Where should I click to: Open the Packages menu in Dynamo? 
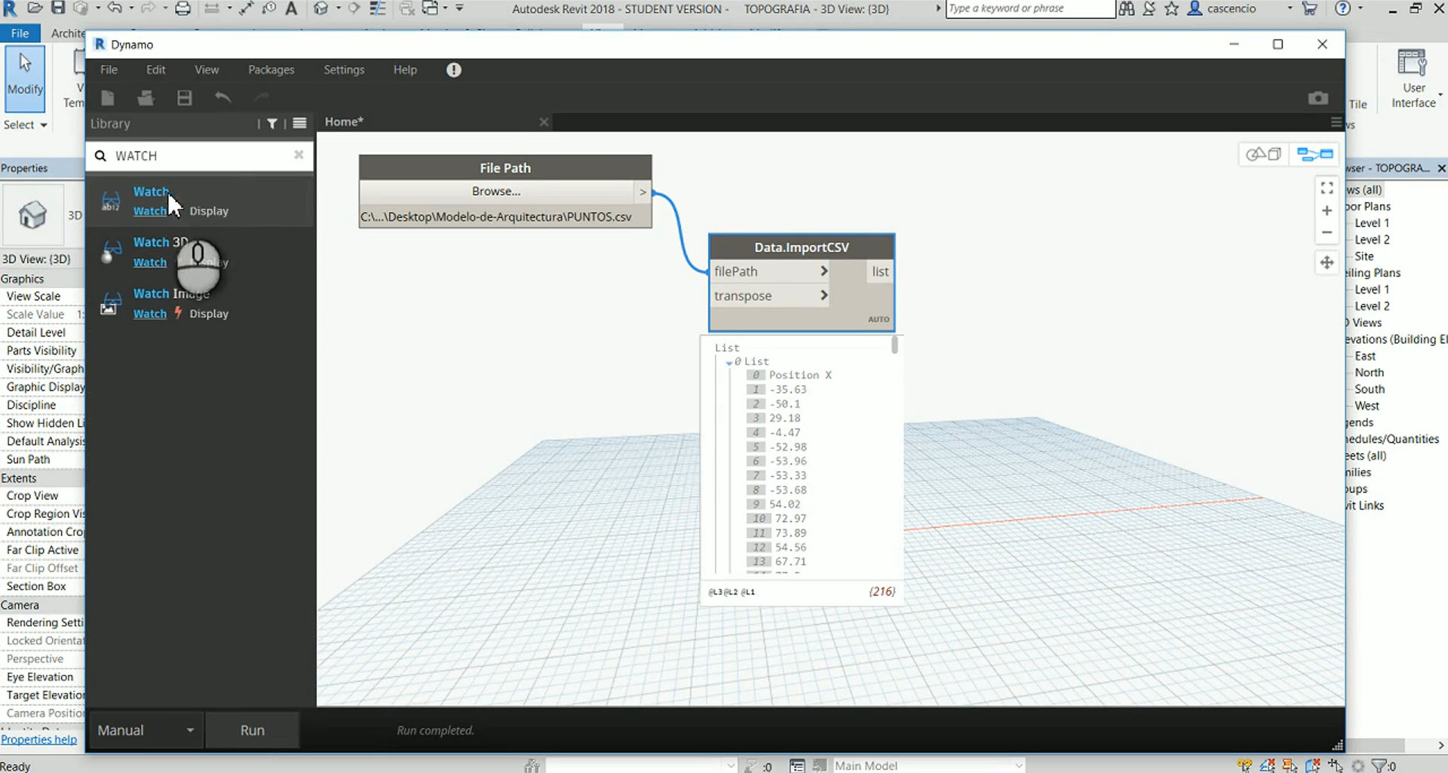coord(271,69)
